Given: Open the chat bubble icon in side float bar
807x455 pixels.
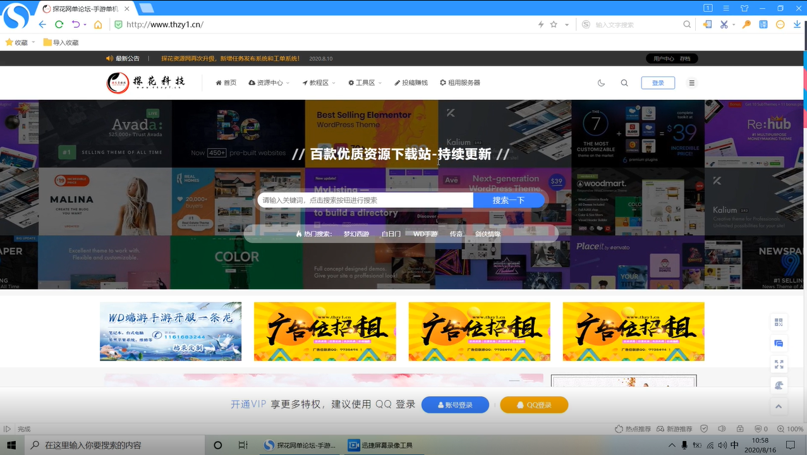Looking at the screenshot, I should click(x=779, y=344).
